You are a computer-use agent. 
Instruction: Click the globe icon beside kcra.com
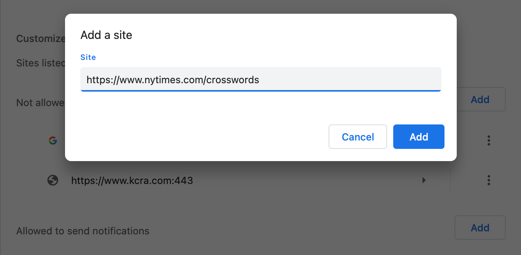[53, 180]
